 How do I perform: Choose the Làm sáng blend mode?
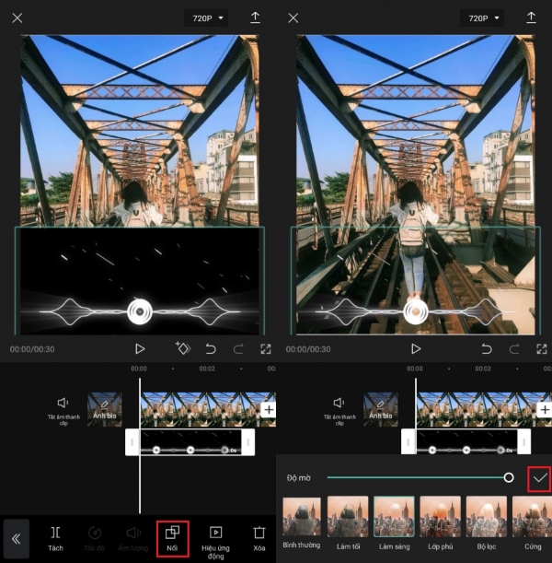(394, 517)
